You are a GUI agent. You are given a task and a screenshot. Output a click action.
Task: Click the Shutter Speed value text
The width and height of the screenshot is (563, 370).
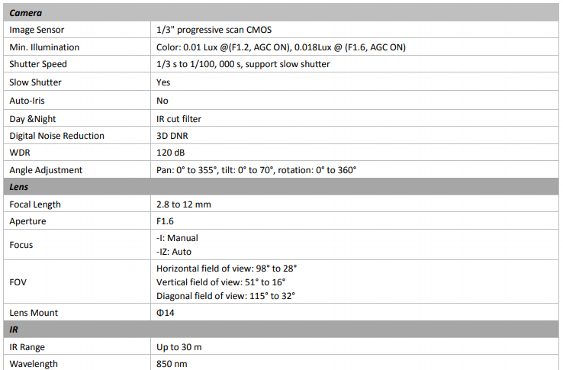[x=243, y=64]
